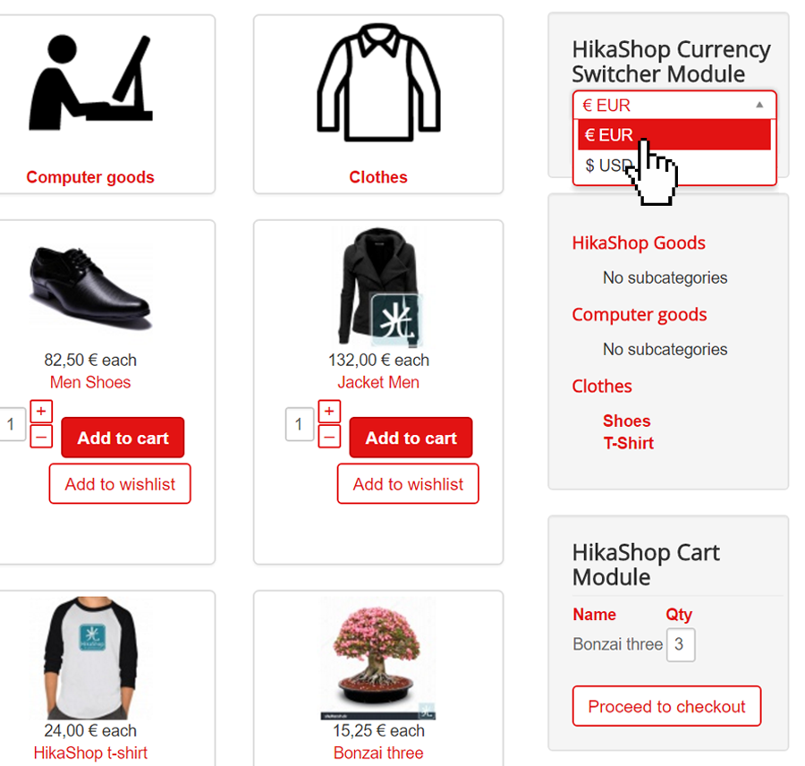
Task: Click the Clothes shirt category icon
Action: point(378,82)
